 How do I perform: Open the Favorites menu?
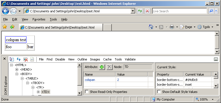[39, 19]
